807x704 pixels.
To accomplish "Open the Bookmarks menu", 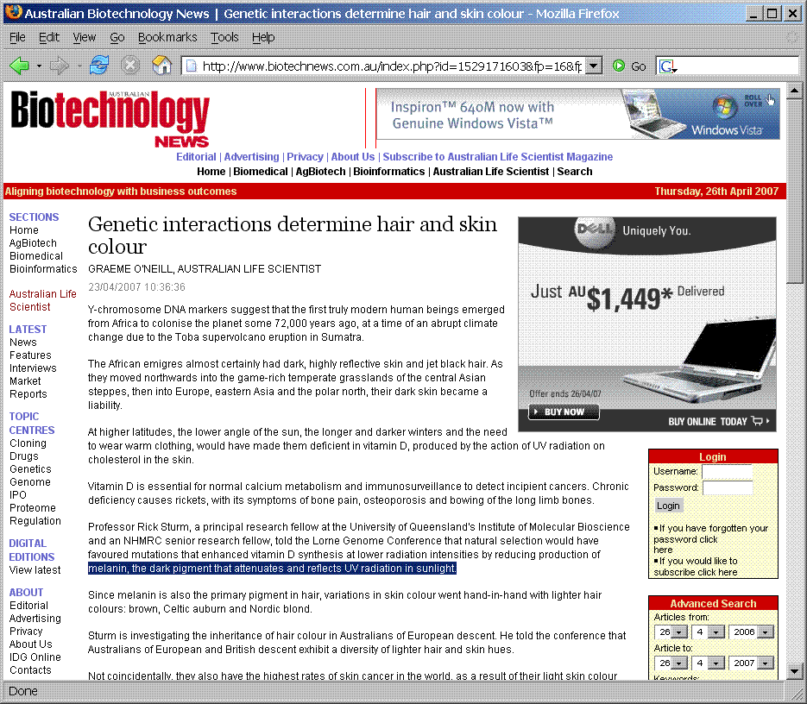I will [x=167, y=37].
